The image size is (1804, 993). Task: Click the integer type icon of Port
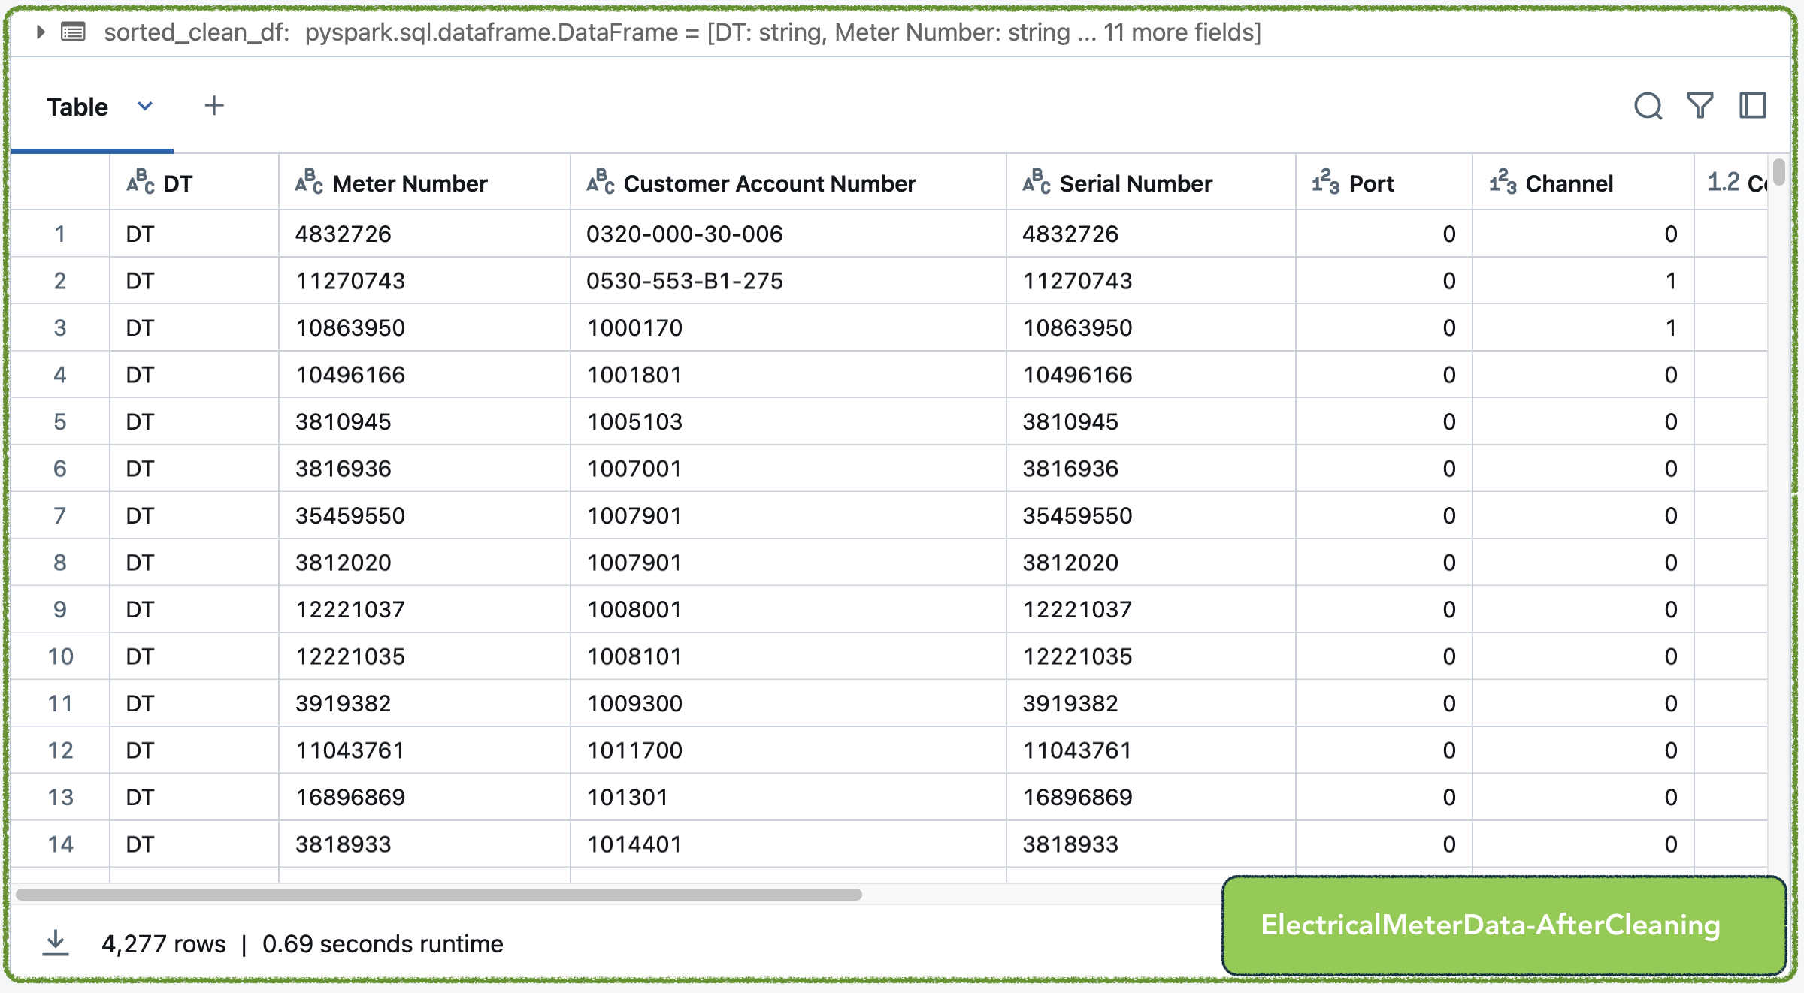click(1326, 182)
